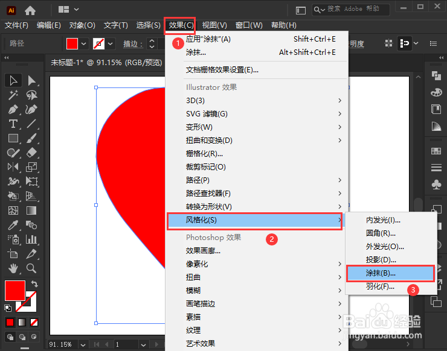Go to the Illustrator home screen
Viewport: 447px width, 351px height.
pyautogui.click(x=30, y=10)
